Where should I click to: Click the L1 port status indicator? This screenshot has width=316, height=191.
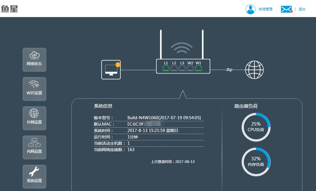click(166, 68)
